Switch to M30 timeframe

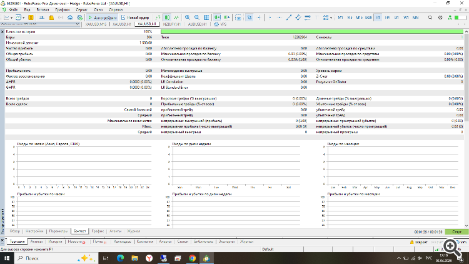368,18
